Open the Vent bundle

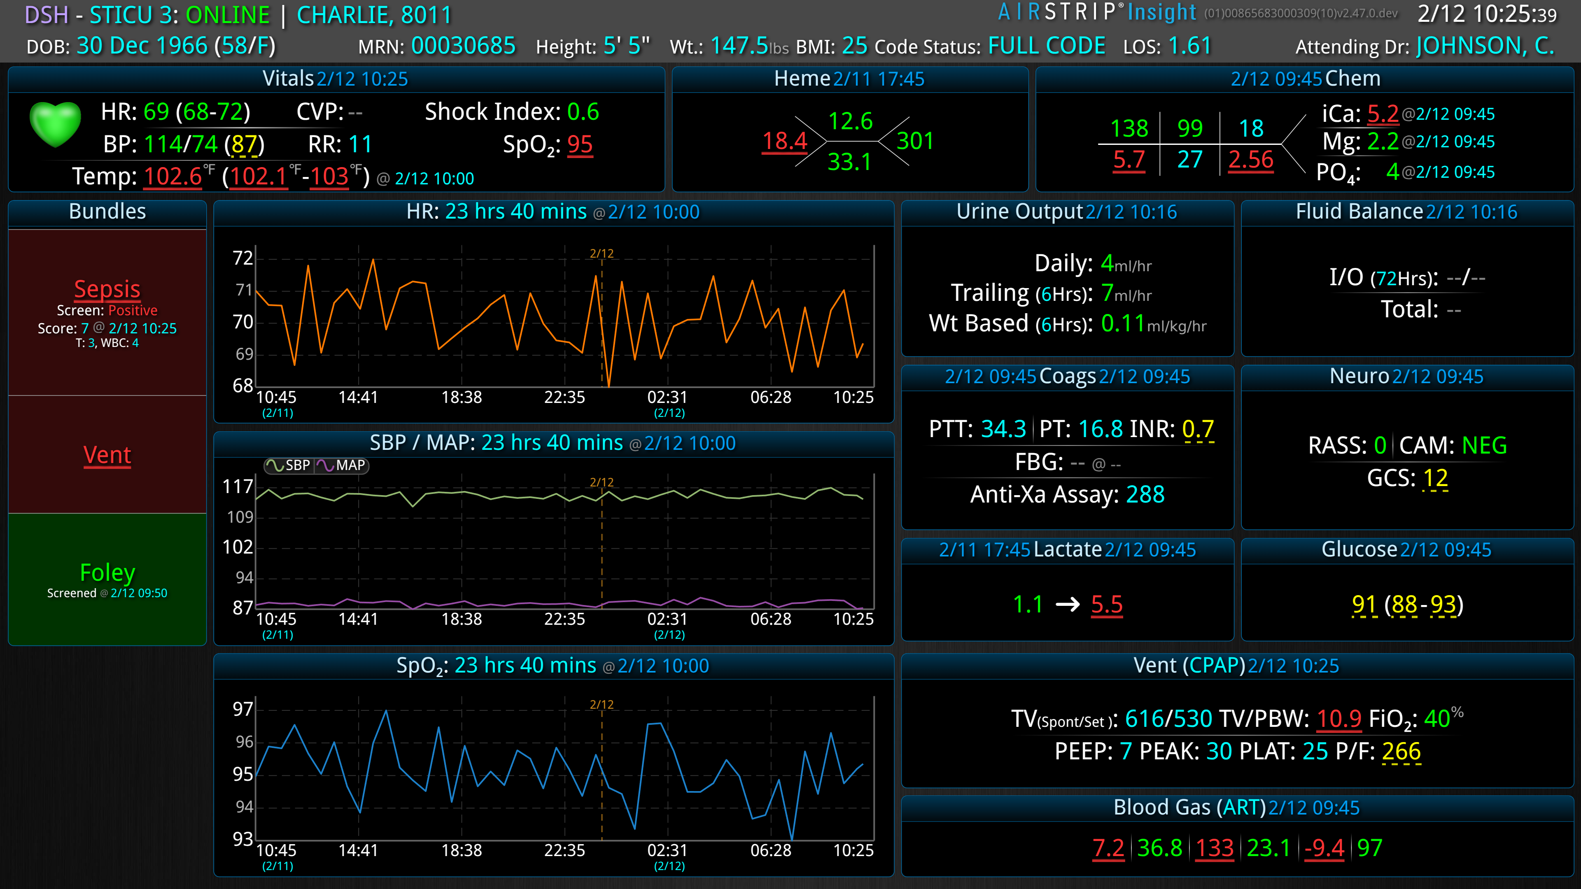(107, 455)
